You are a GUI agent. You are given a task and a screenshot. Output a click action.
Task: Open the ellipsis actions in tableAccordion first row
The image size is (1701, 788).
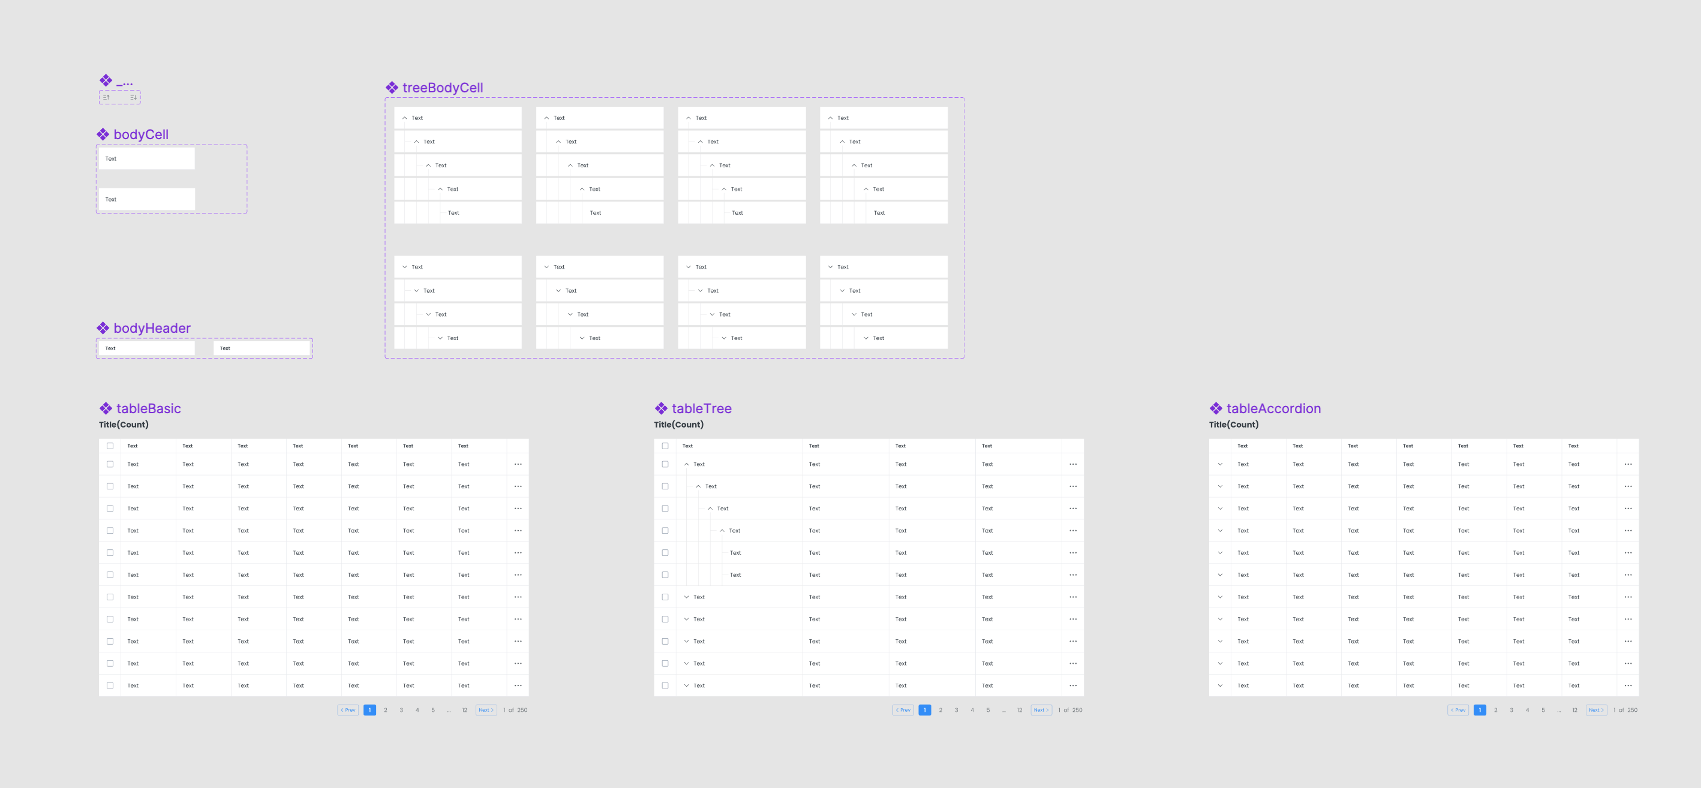pos(1628,464)
